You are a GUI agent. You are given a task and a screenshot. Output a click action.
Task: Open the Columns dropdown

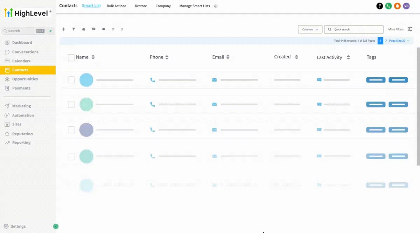pyautogui.click(x=310, y=29)
